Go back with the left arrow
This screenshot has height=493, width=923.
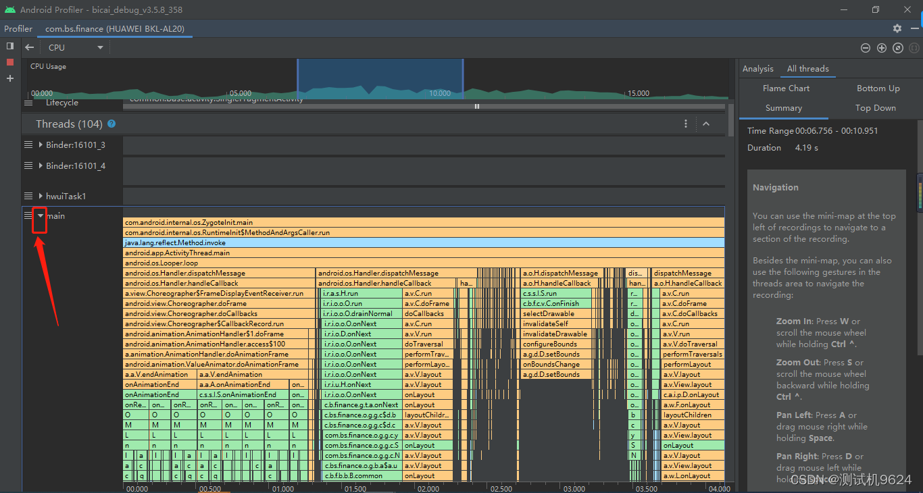[29, 47]
